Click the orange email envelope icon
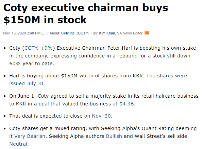The width and height of the screenshot is (205, 149). pyautogui.click(x=147, y=33)
